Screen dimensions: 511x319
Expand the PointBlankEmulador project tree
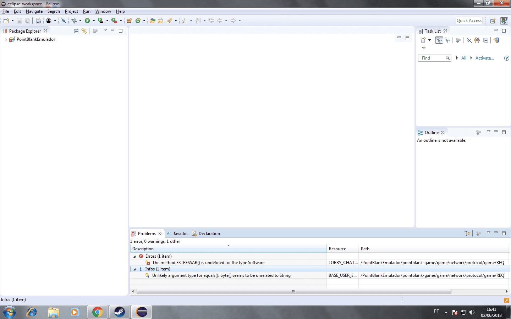pyautogui.click(x=5, y=40)
